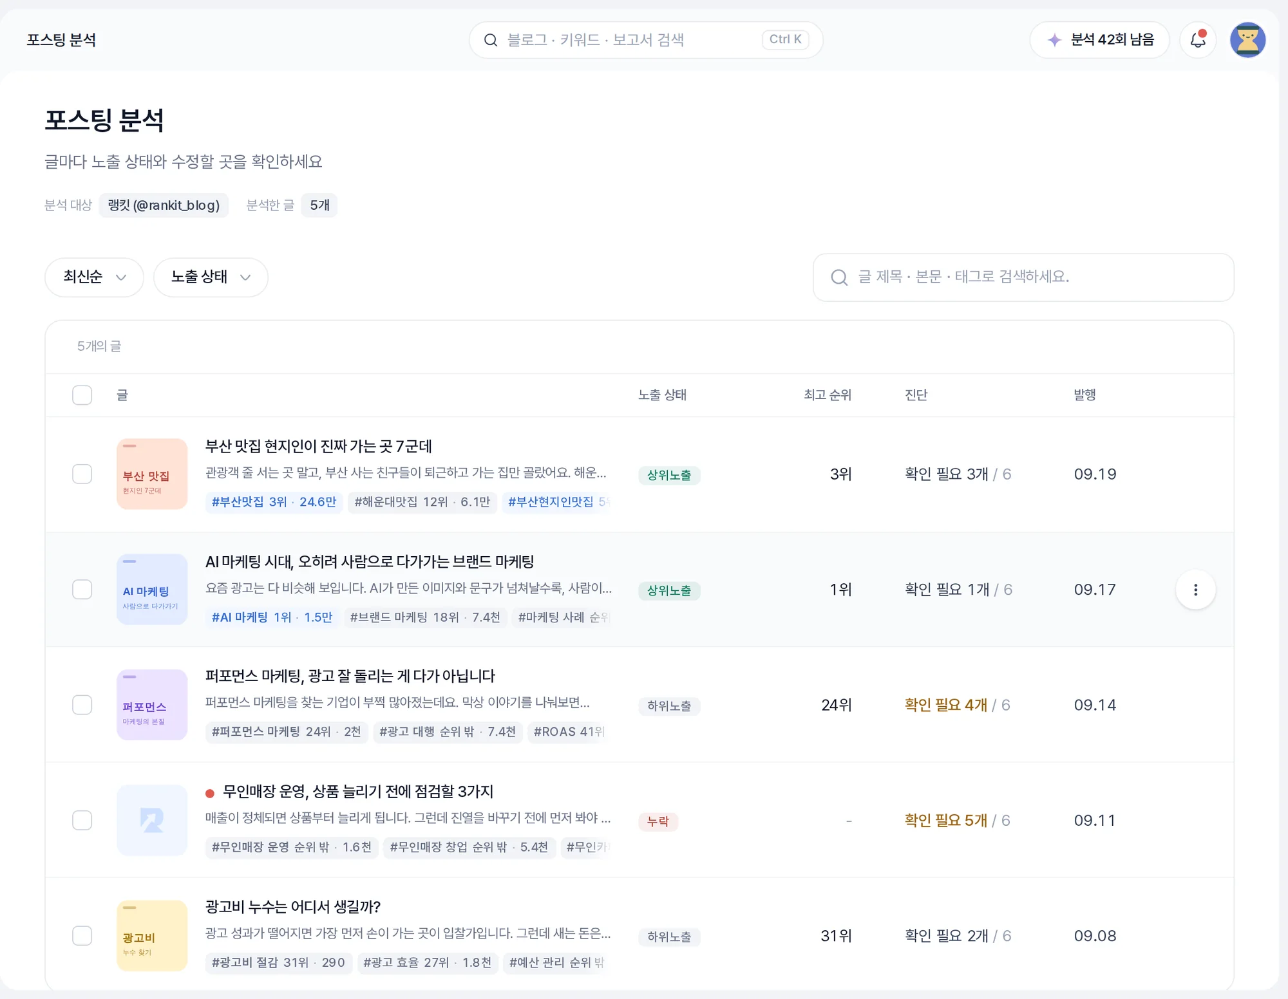Open the AI 마케팅 post thumbnail
The width and height of the screenshot is (1288, 999).
pos(152,590)
